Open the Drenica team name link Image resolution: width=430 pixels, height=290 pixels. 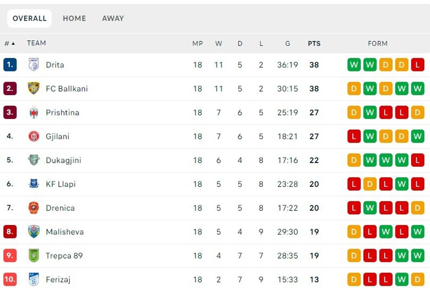(x=60, y=208)
